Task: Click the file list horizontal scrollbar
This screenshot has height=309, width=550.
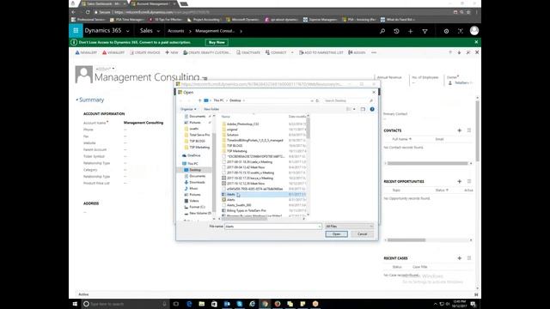Action: 244,219
